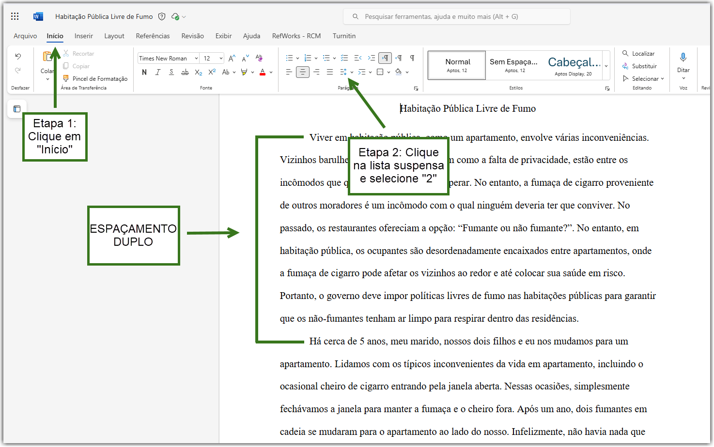Click the Pesquisar ferramentas search box
The height and width of the screenshot is (447, 714).
pos(457,16)
